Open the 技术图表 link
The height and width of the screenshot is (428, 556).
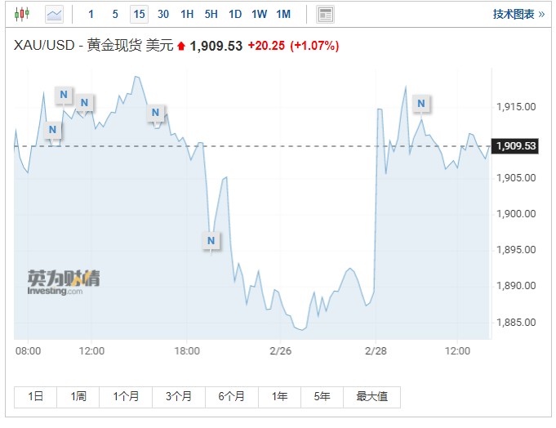[x=518, y=14]
